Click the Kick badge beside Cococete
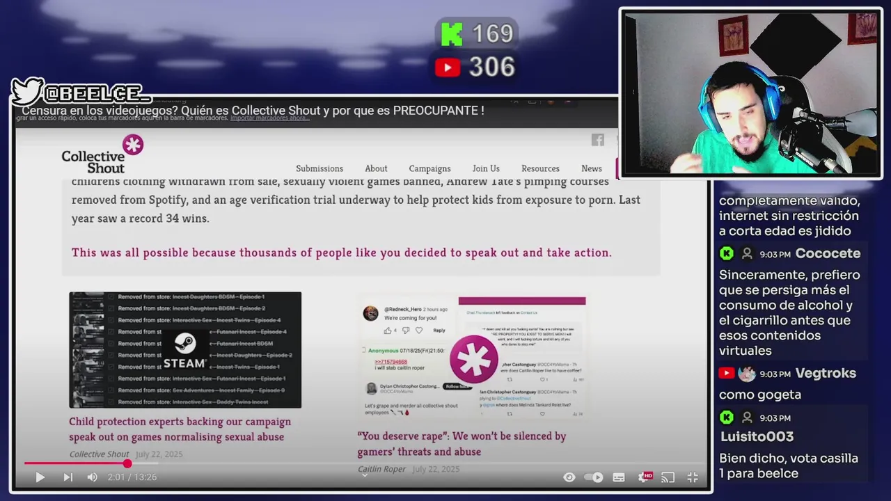 point(727,253)
